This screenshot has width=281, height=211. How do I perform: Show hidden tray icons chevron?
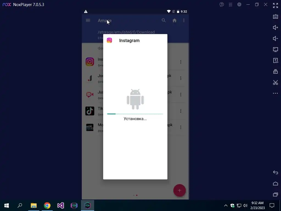(x=226, y=206)
